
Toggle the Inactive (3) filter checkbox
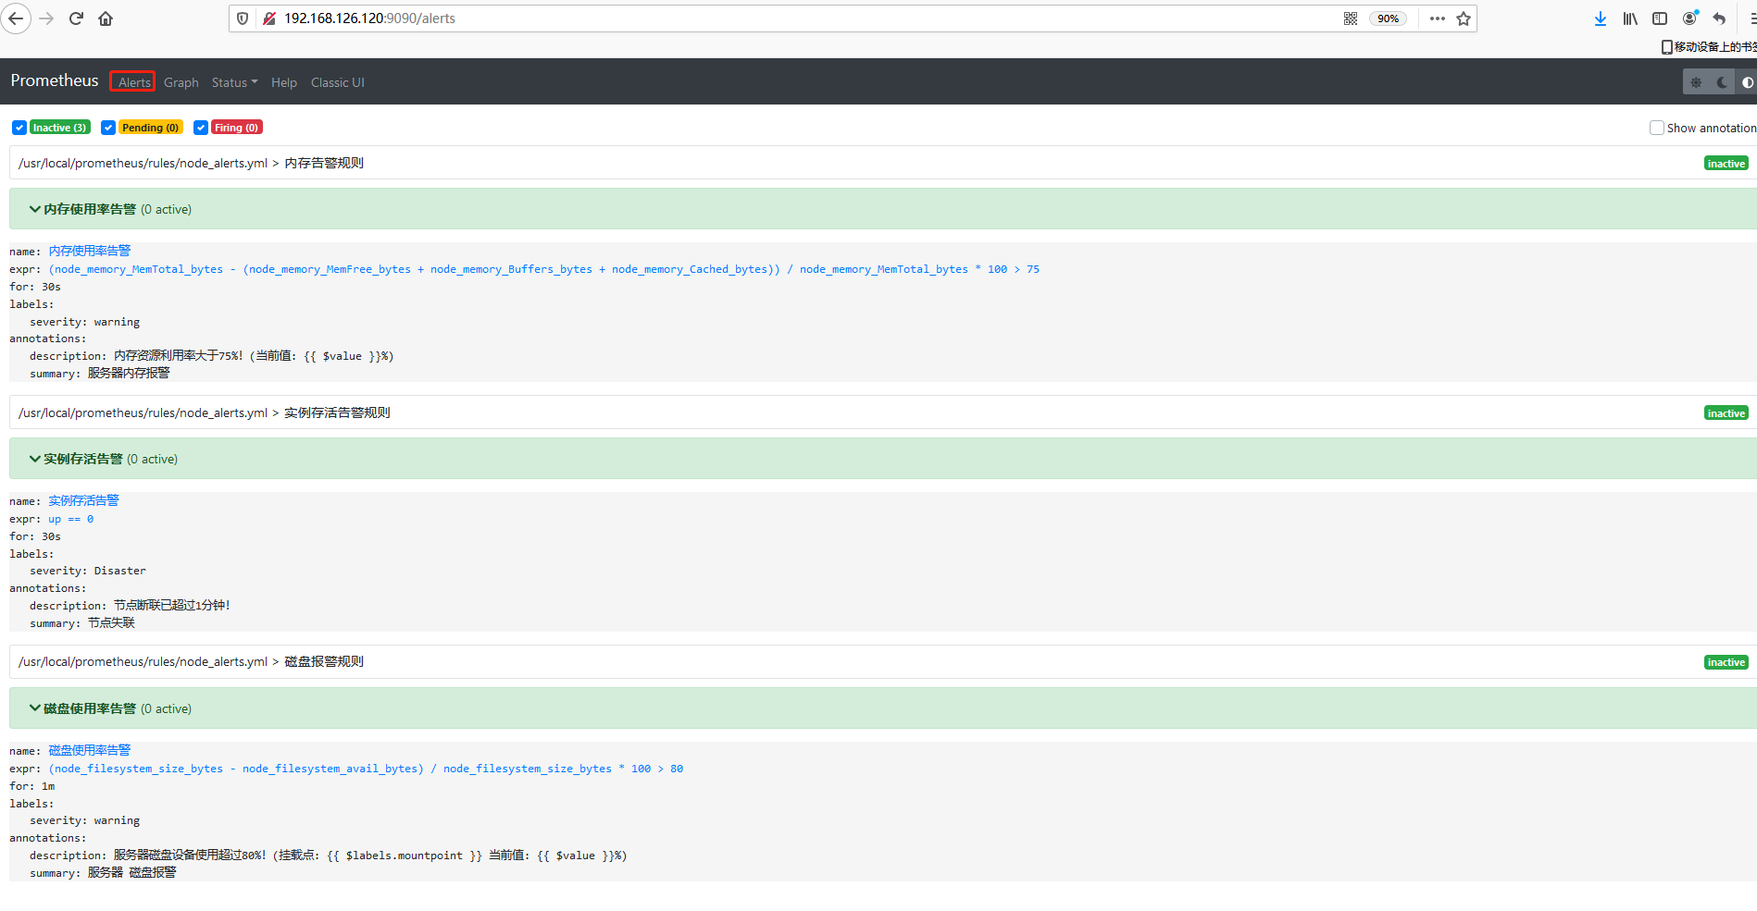[19, 128]
